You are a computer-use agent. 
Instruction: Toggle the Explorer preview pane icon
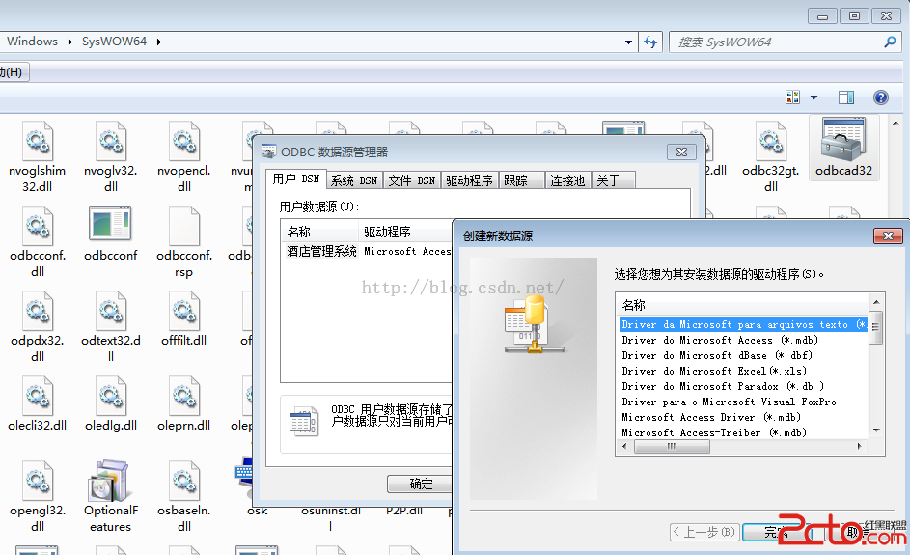[x=846, y=97]
